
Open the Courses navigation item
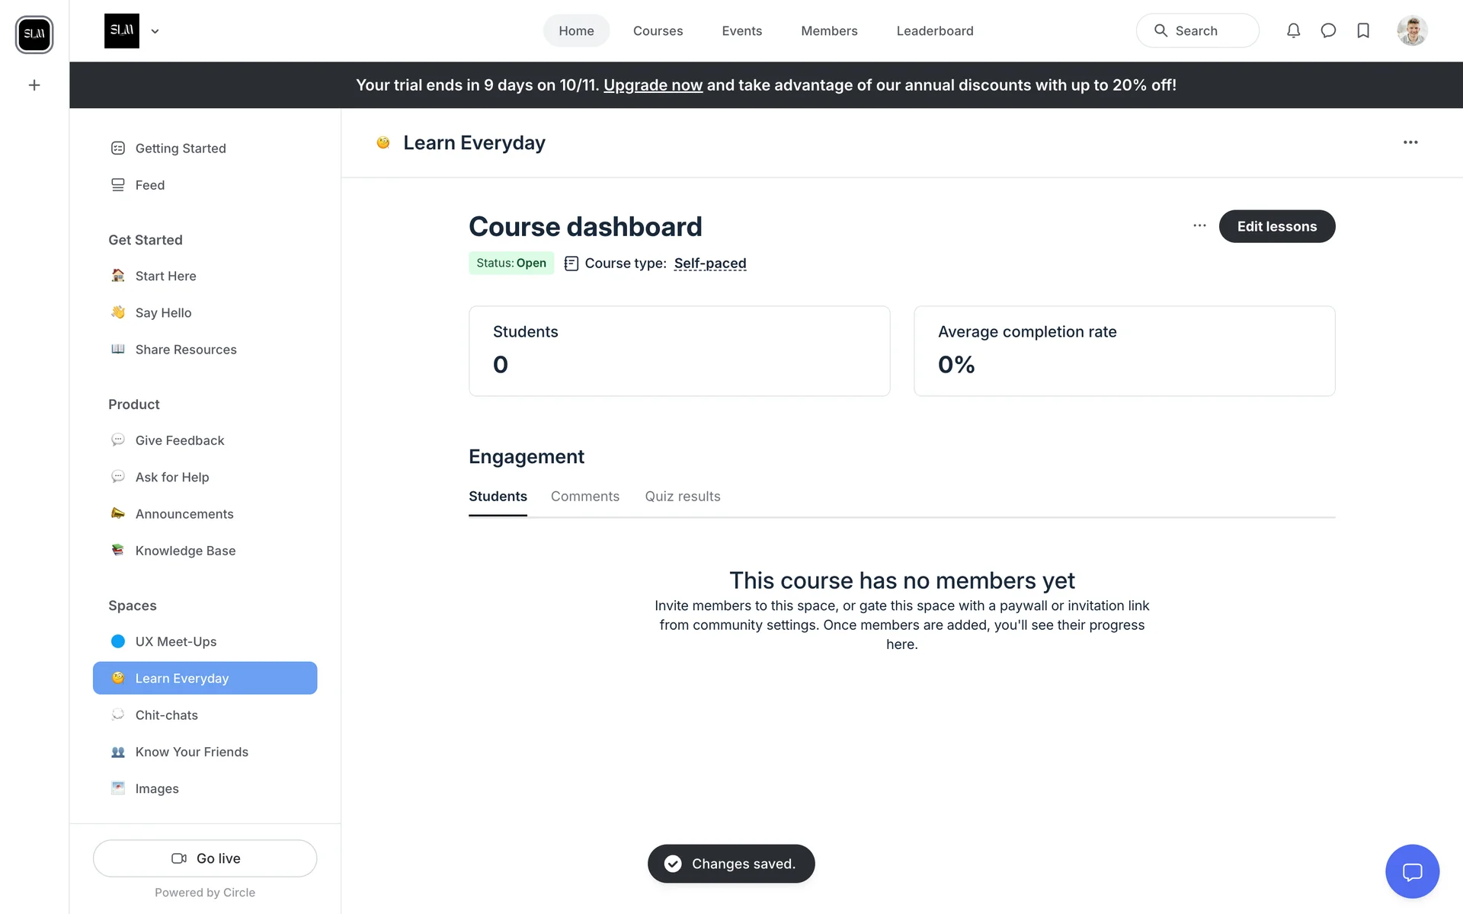(658, 31)
